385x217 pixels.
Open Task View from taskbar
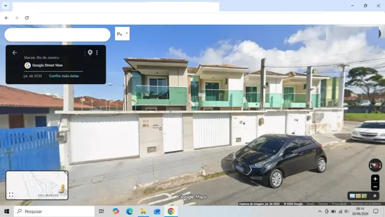[x=101, y=211]
